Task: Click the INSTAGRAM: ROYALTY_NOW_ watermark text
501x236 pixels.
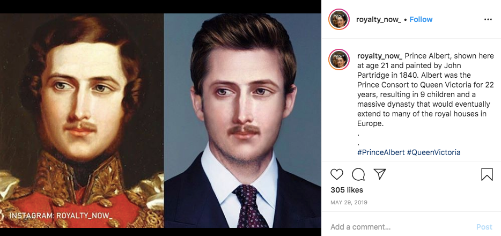Action: point(61,216)
